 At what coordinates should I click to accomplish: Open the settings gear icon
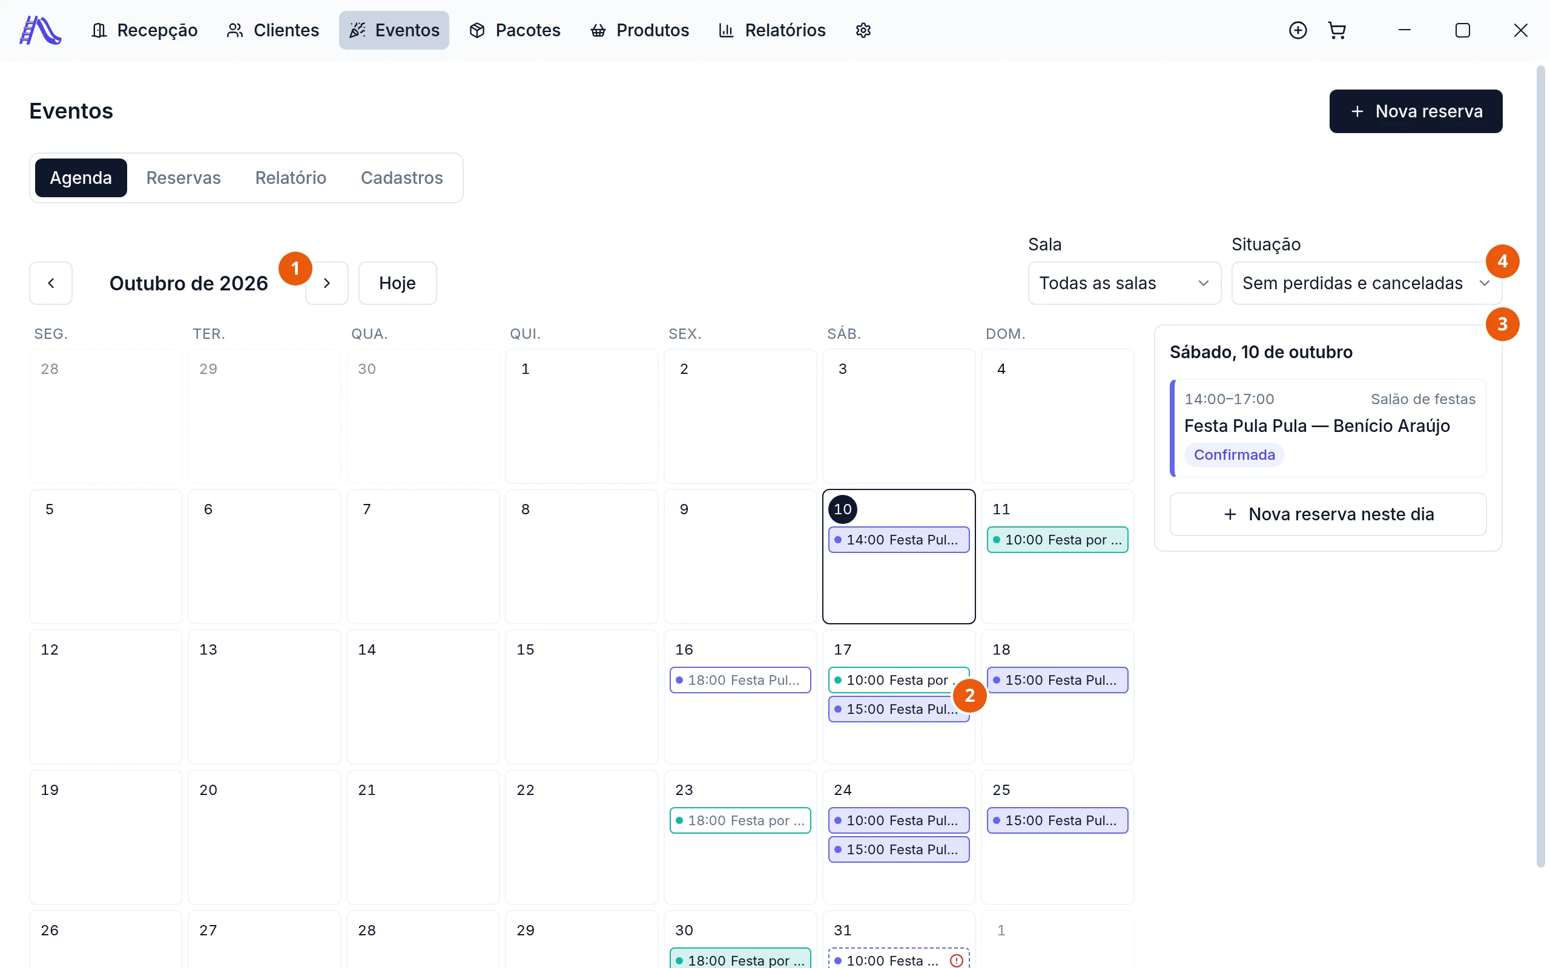863,30
